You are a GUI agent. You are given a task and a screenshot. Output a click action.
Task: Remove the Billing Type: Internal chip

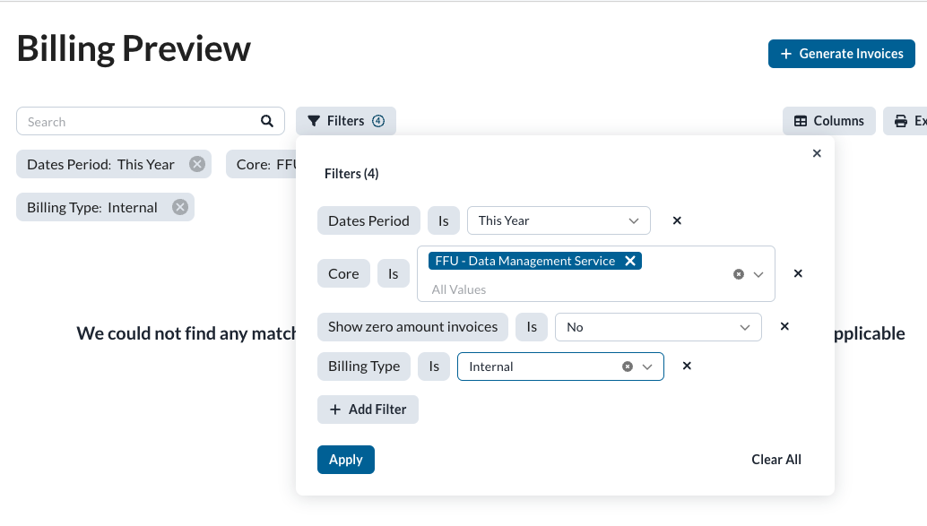coord(180,208)
